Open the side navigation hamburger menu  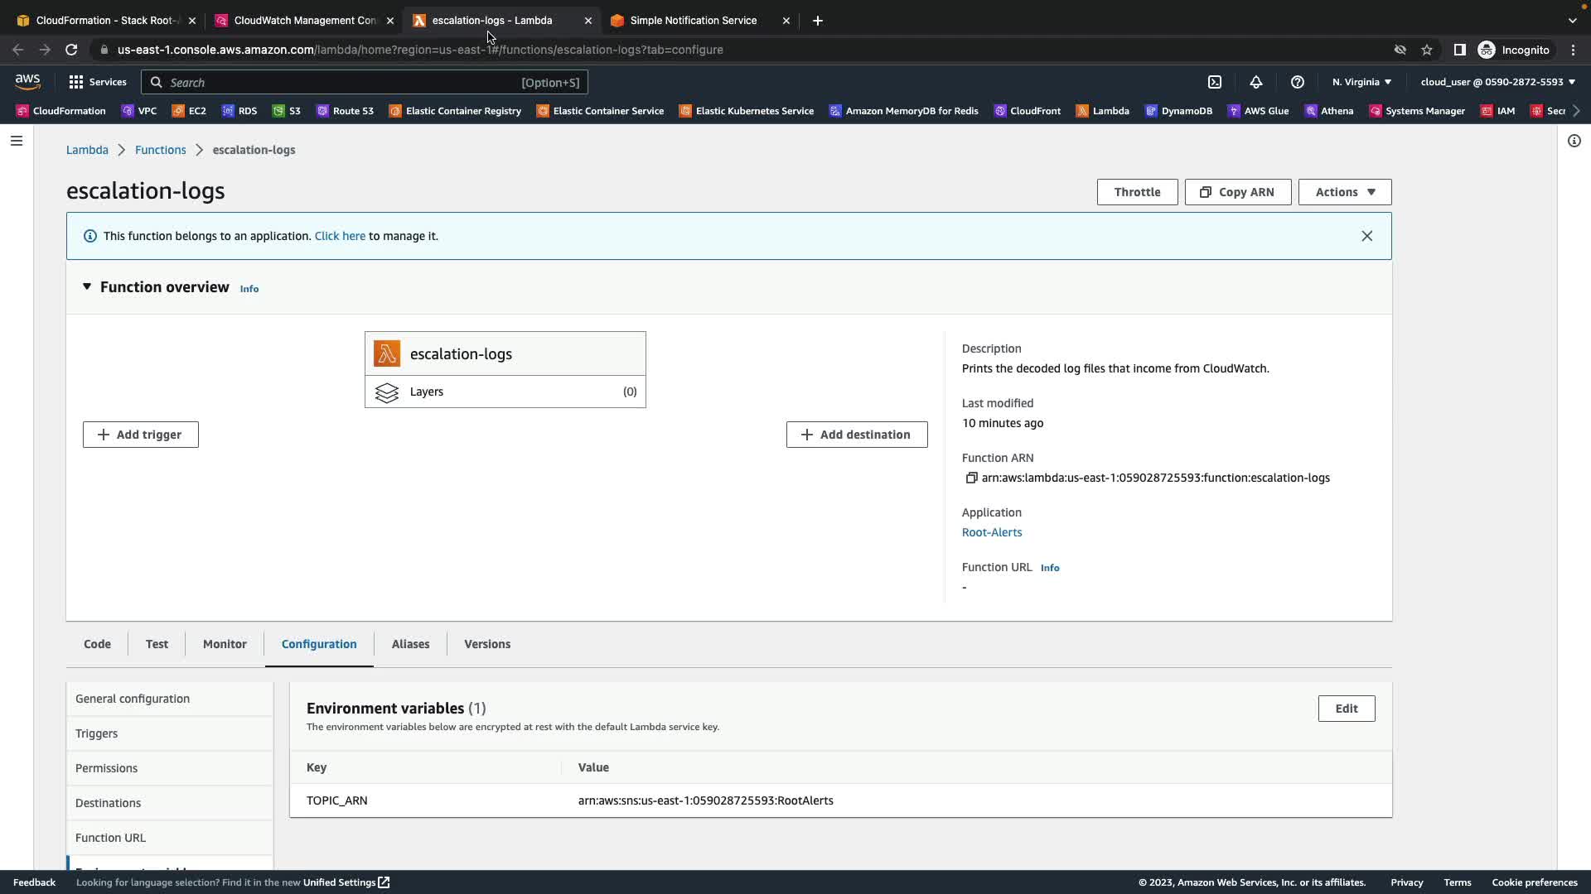point(17,141)
